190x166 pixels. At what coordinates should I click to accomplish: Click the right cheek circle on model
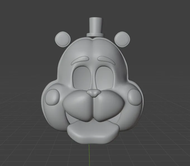(x=135, y=97)
